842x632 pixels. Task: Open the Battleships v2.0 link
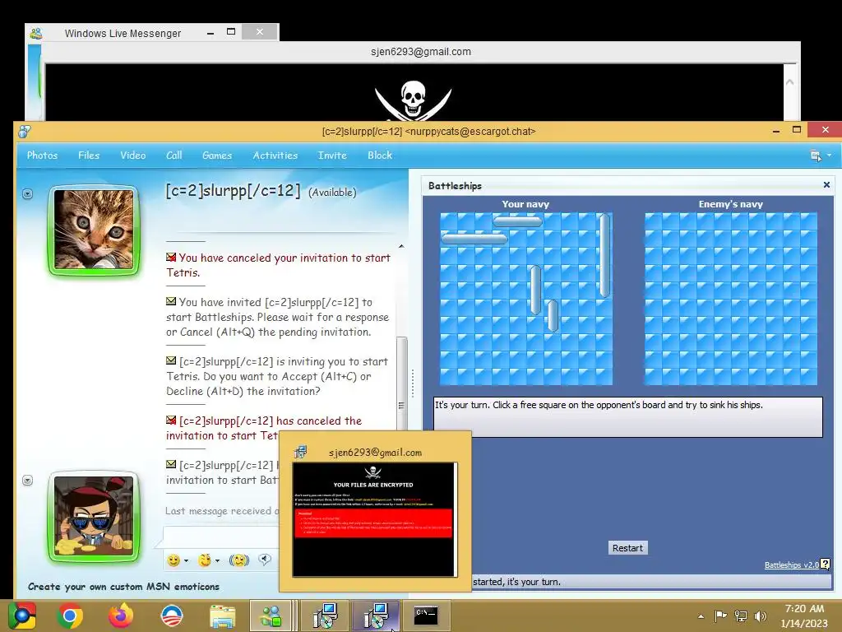click(x=792, y=565)
